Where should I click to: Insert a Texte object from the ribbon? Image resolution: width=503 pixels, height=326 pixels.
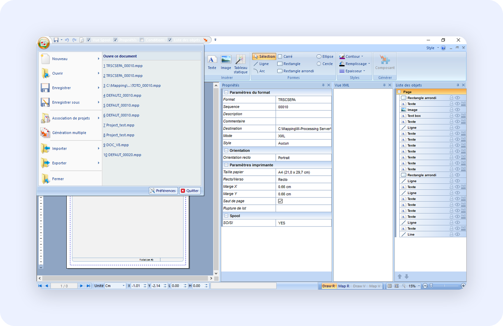point(212,63)
